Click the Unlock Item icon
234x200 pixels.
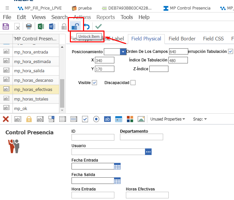pyautogui.click(x=75, y=26)
